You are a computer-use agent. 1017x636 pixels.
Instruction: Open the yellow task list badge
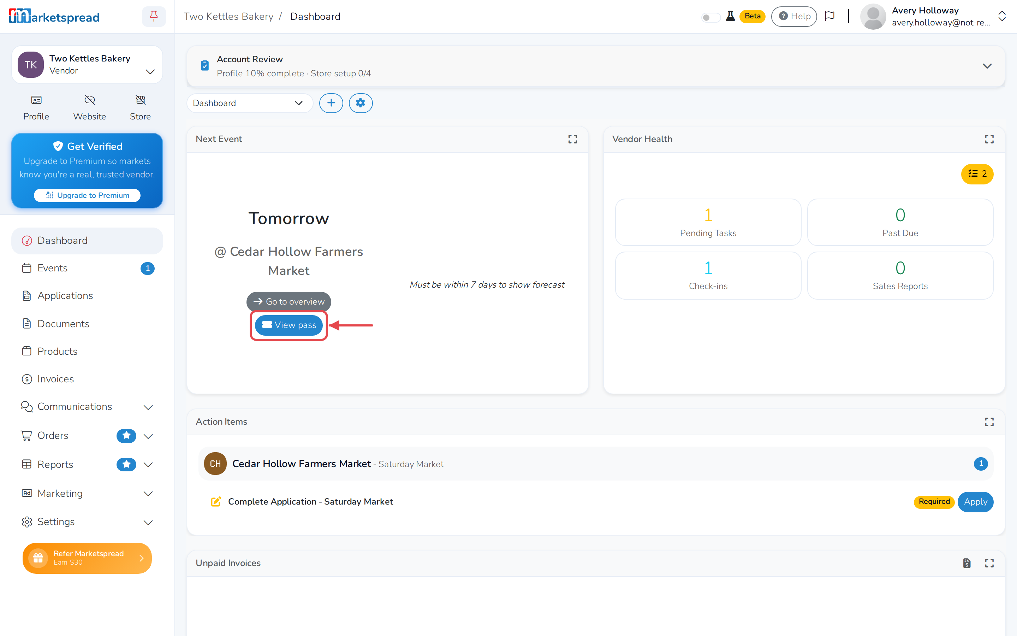click(x=977, y=174)
